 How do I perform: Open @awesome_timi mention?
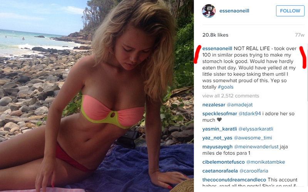[x=253, y=138]
